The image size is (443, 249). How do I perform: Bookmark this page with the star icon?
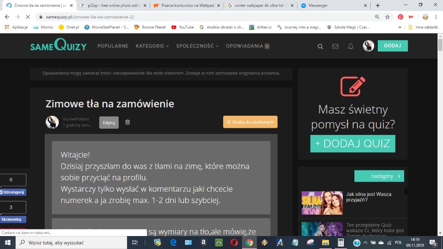tap(387, 17)
